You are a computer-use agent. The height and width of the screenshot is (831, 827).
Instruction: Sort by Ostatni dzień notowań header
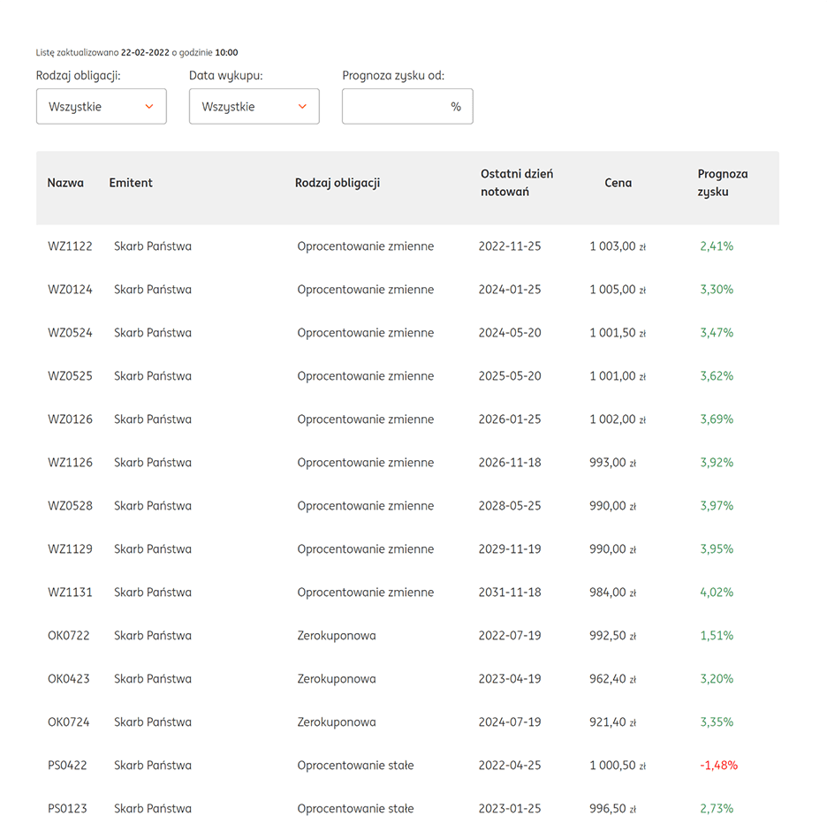point(517,183)
